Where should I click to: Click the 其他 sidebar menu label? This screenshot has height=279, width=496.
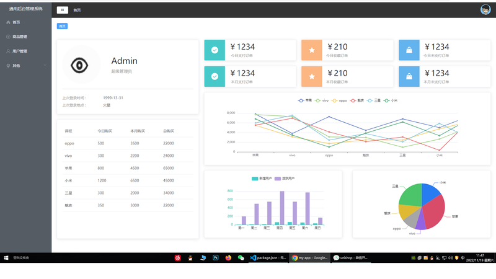16,66
